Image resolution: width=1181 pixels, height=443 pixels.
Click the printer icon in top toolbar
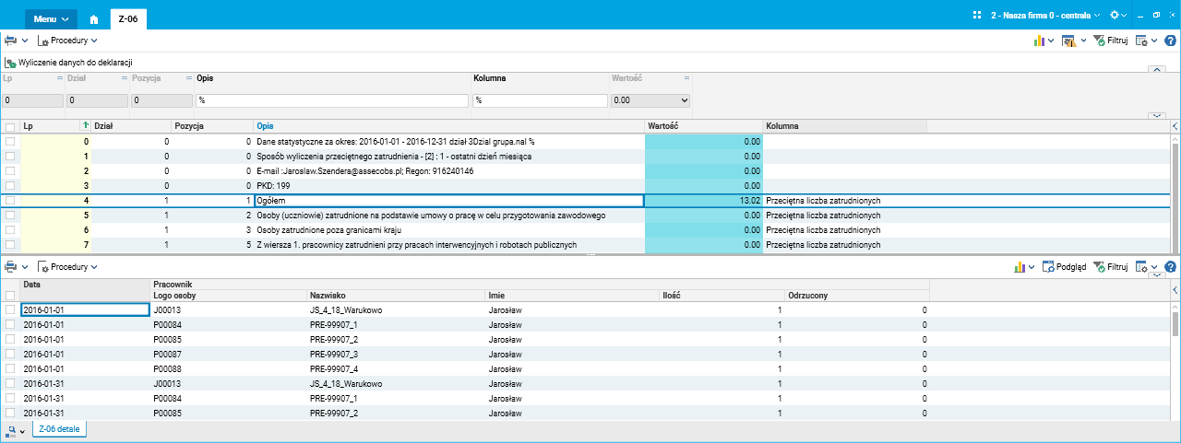tap(11, 41)
